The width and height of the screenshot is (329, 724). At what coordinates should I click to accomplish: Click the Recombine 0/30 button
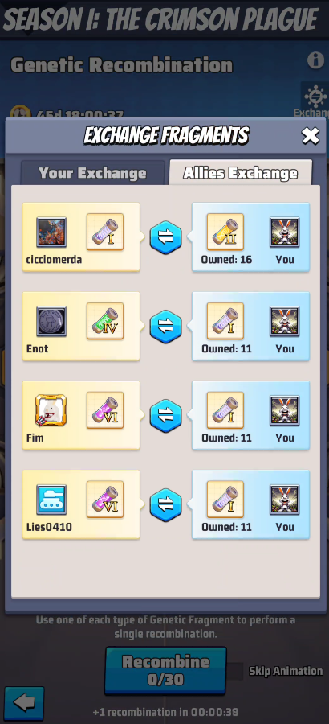tap(166, 670)
